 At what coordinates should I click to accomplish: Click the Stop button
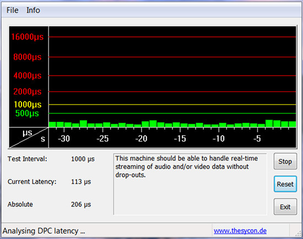285,161
